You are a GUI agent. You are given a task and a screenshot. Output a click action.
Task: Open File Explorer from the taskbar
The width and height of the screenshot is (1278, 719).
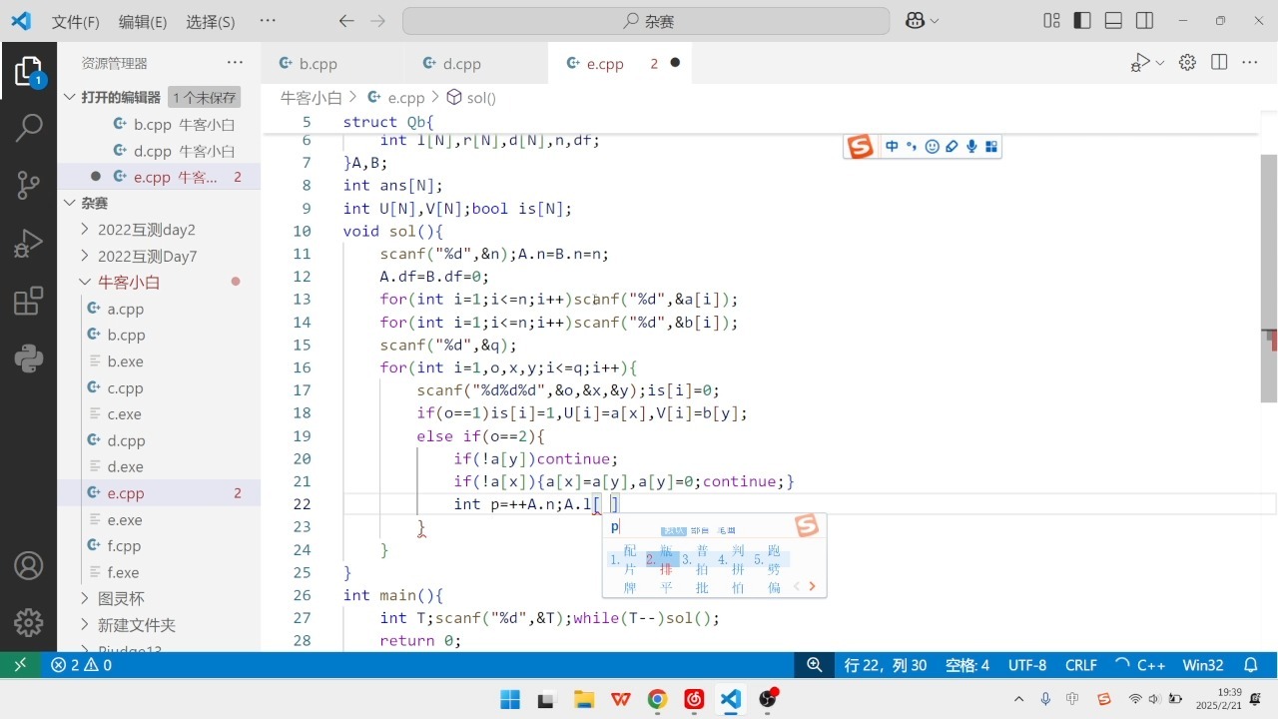(583, 699)
